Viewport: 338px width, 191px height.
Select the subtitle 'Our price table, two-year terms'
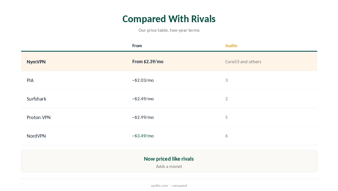pyautogui.click(x=169, y=30)
